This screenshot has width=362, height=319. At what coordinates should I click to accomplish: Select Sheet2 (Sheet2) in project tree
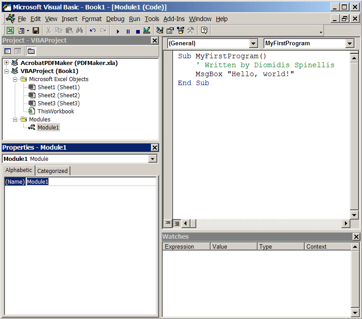point(59,95)
